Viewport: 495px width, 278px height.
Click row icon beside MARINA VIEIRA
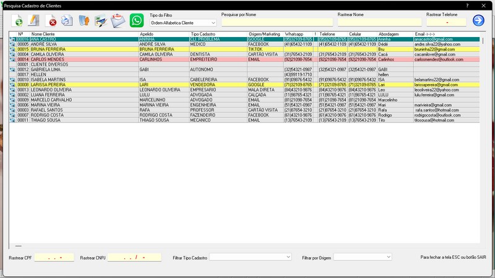click(12, 105)
